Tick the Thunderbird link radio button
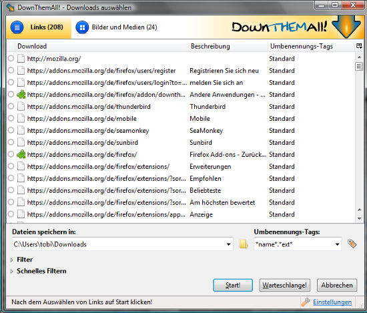The width and height of the screenshot is (367, 313). 11,106
